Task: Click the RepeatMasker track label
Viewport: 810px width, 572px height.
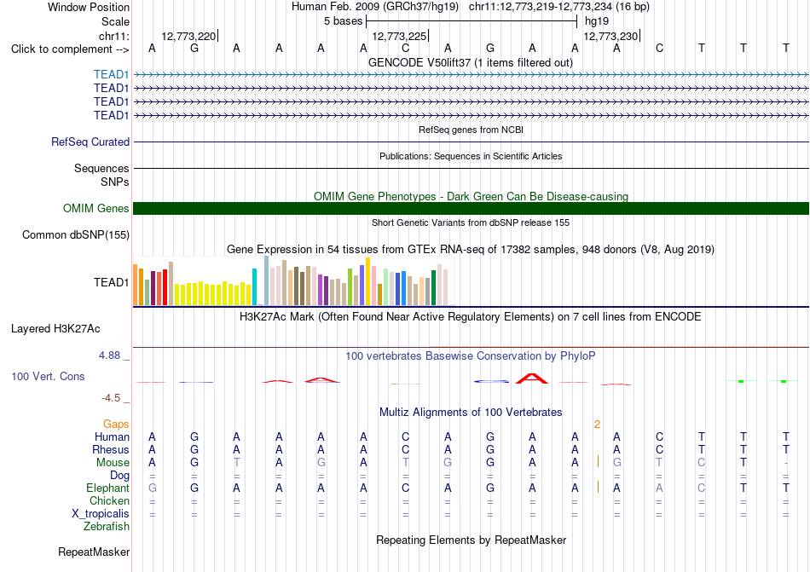Action: (94, 552)
